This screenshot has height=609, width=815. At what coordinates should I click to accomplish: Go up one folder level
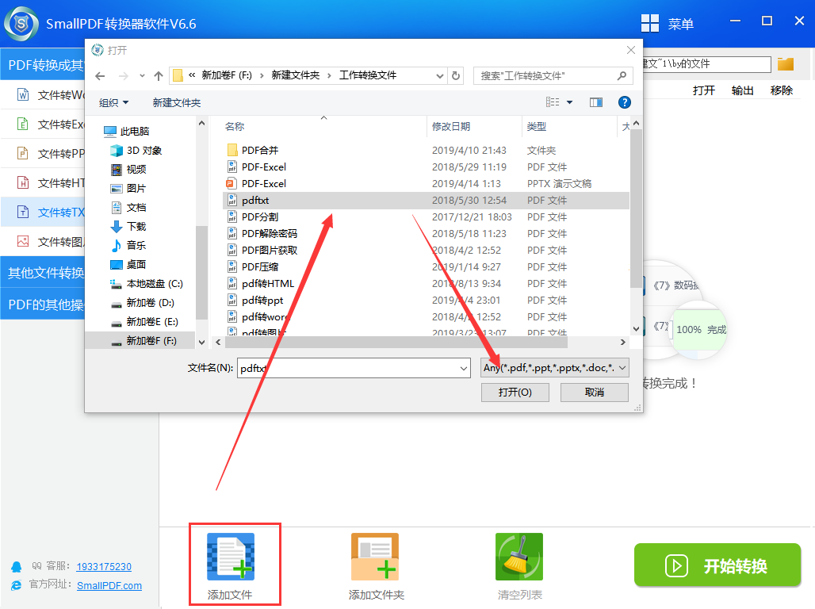(159, 76)
